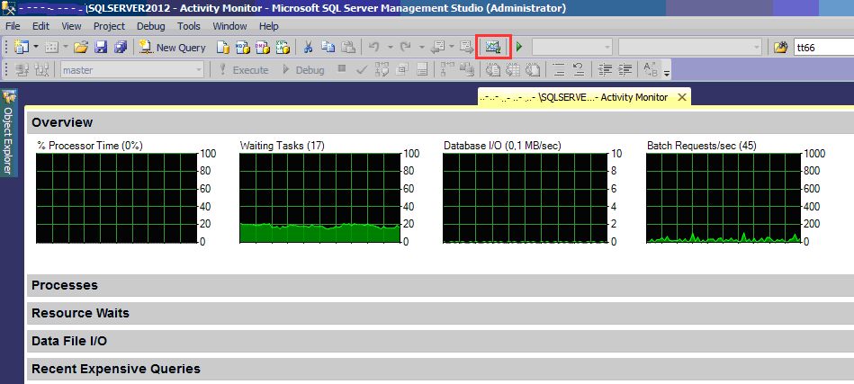Toggle Include Client Statistics icon
The width and height of the screenshot is (854, 384).
coord(467,68)
